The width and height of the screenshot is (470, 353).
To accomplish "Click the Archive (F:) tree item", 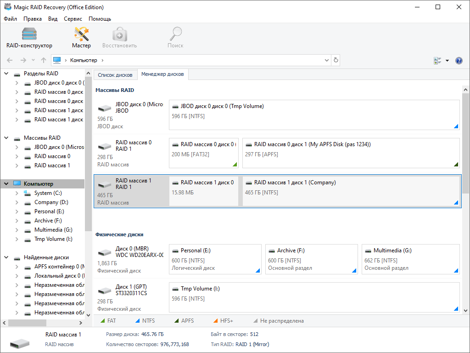I will (47, 221).
